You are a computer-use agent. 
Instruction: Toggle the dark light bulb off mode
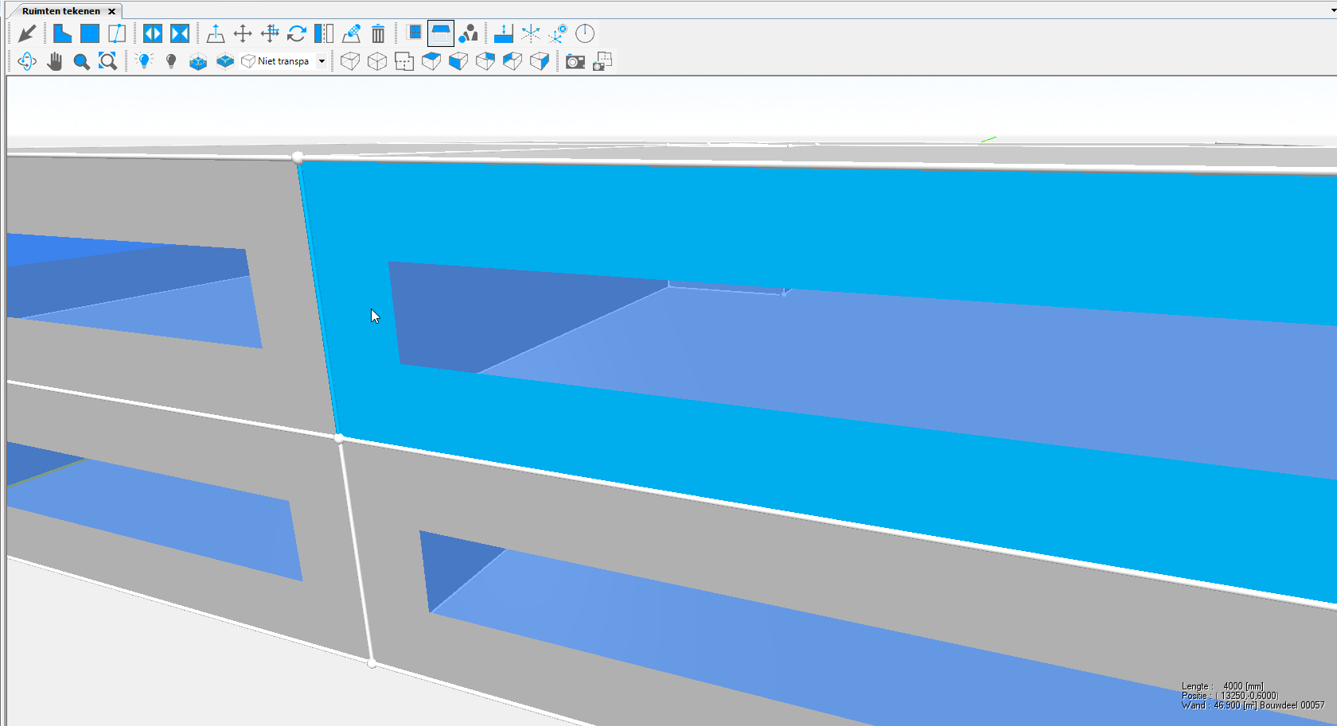click(171, 61)
